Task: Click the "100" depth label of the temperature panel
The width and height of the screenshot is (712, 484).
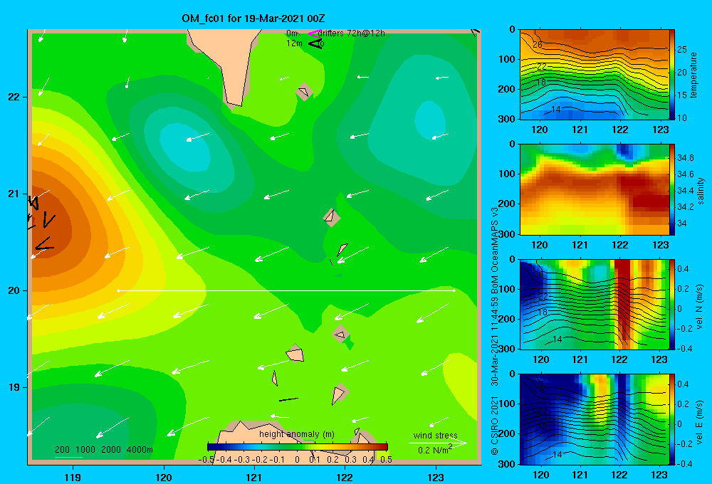Action: click(x=506, y=59)
